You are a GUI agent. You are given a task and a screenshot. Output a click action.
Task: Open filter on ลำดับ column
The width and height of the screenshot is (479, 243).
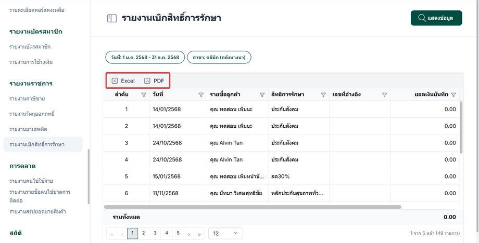144,95
